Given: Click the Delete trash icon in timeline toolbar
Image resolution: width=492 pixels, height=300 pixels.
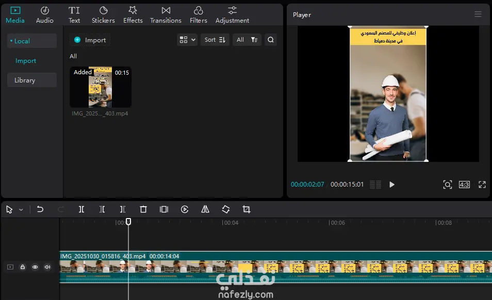Looking at the screenshot, I should [x=143, y=209].
